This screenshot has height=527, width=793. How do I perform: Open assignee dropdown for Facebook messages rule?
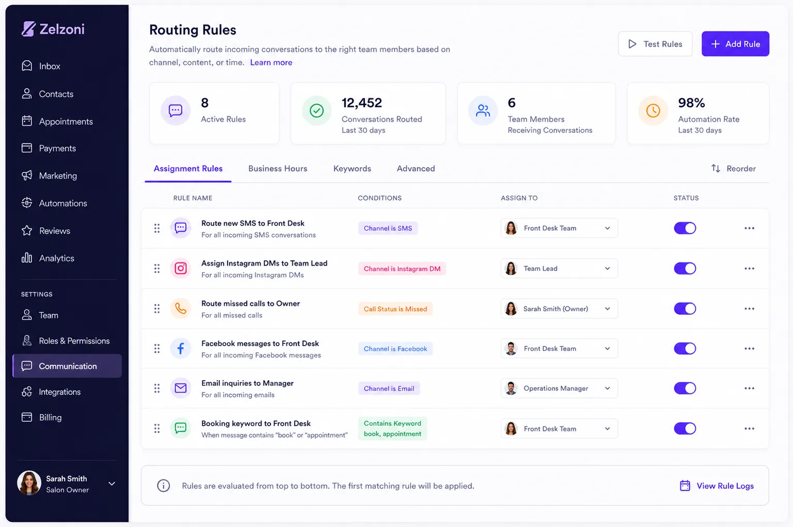point(559,349)
